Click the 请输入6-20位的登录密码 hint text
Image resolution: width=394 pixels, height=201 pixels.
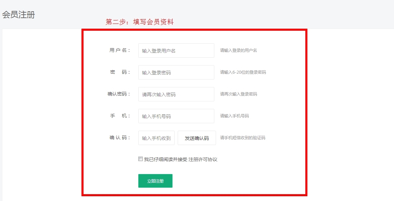coord(243,72)
